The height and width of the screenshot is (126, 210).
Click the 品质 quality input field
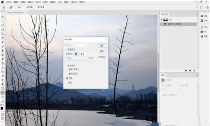click(x=76, y=54)
